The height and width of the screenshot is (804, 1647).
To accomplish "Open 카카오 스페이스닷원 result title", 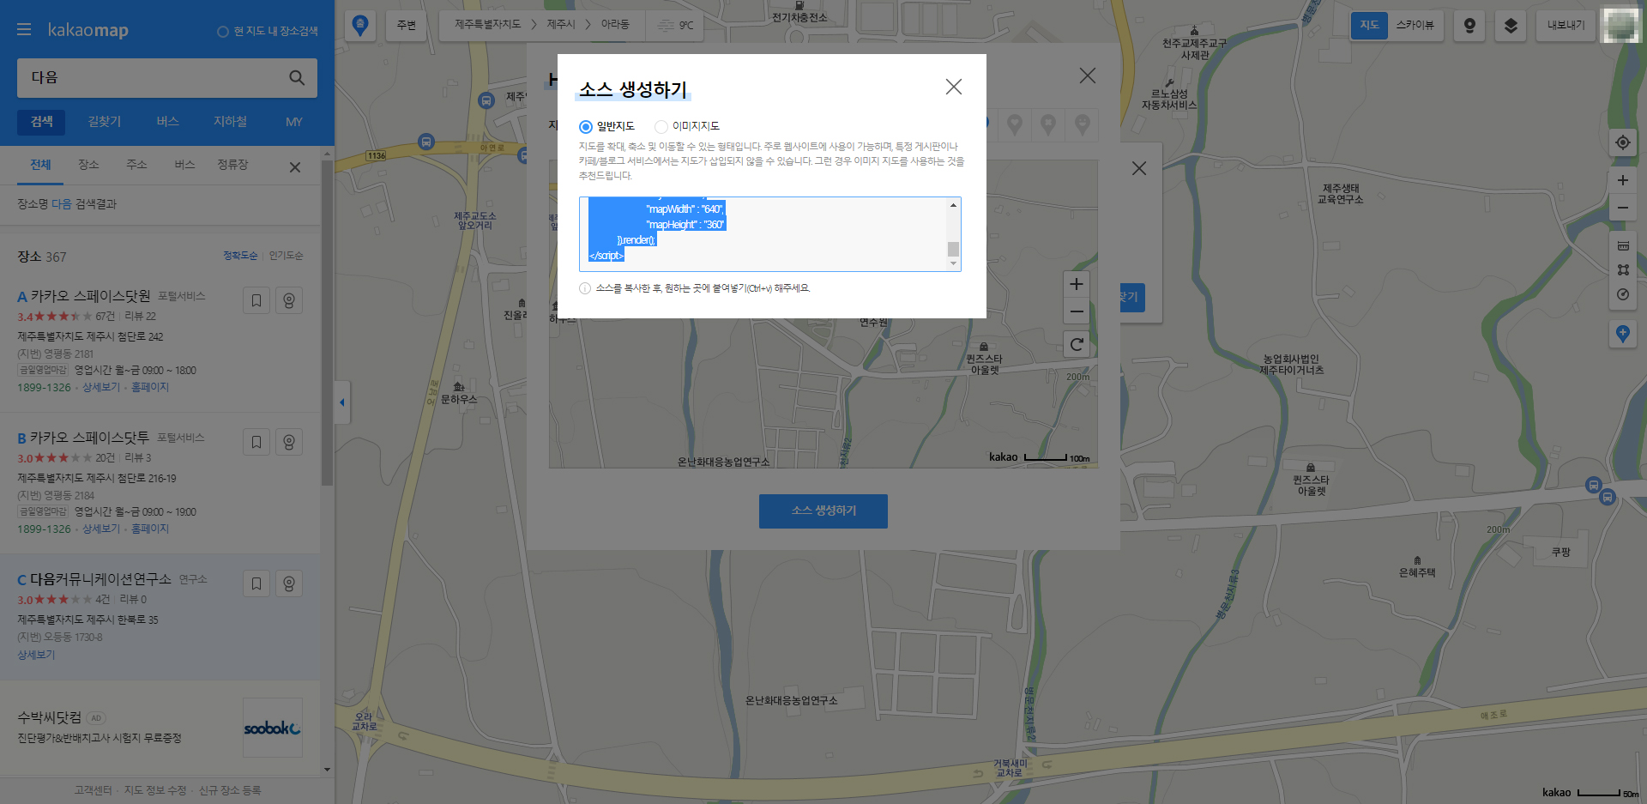I will tap(90, 296).
